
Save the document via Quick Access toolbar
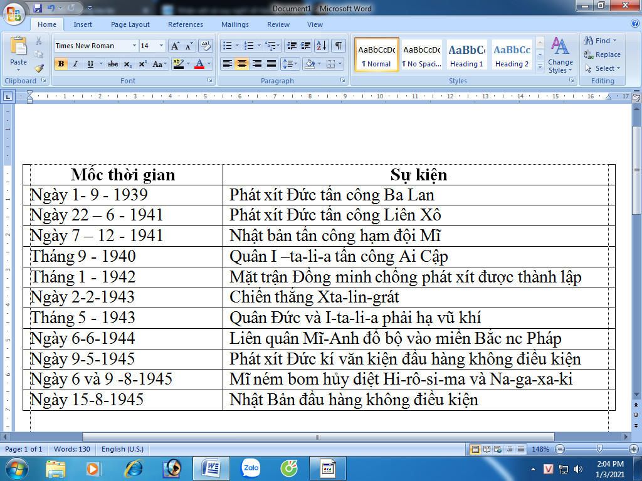38,8
